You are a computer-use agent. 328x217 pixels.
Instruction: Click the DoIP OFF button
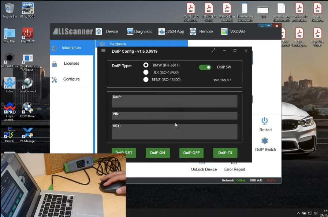coord(191,153)
